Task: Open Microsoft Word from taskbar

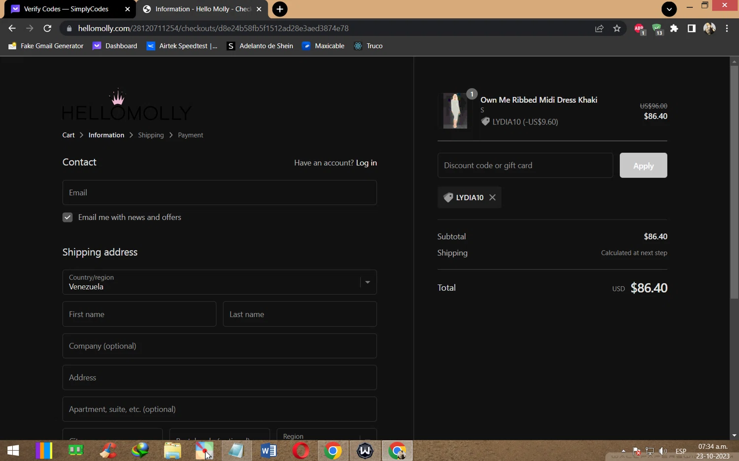Action: [269, 450]
